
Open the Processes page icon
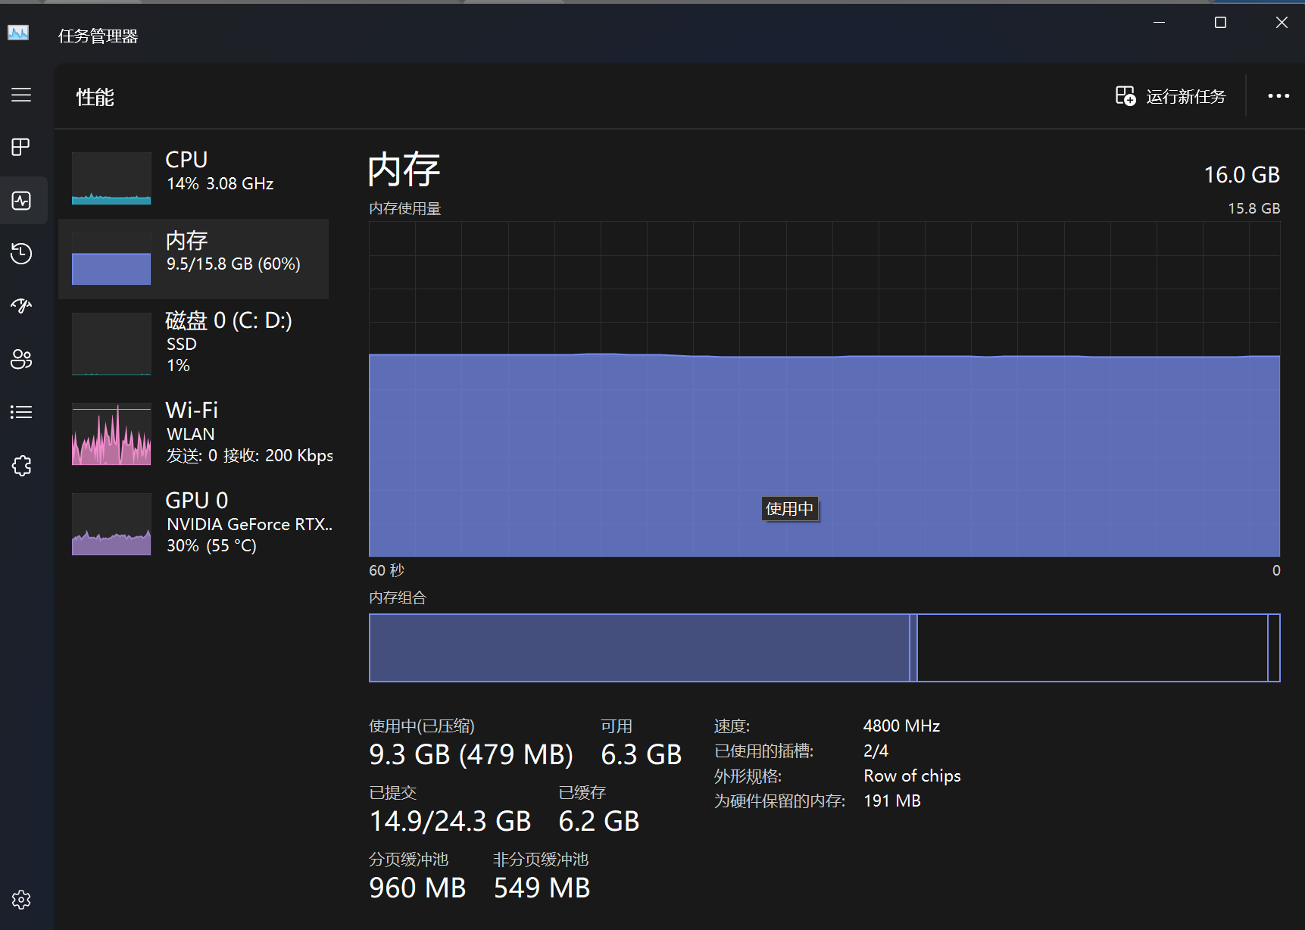pyautogui.click(x=21, y=147)
